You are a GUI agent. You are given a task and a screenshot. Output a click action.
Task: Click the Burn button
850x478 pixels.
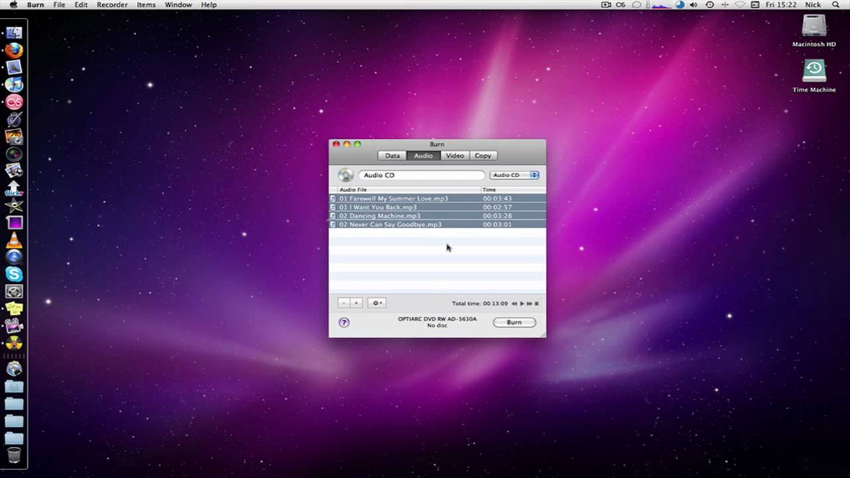coord(514,323)
